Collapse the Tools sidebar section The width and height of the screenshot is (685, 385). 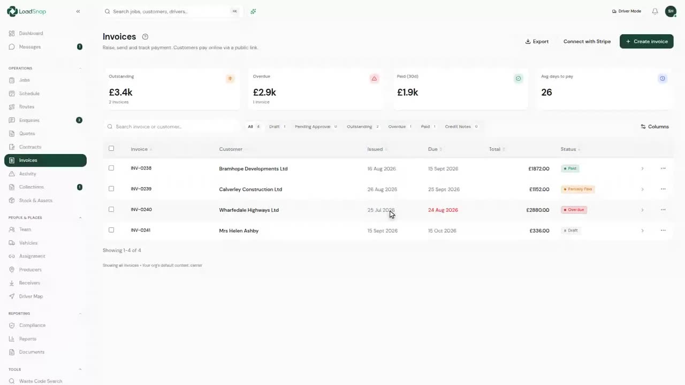tap(80, 369)
